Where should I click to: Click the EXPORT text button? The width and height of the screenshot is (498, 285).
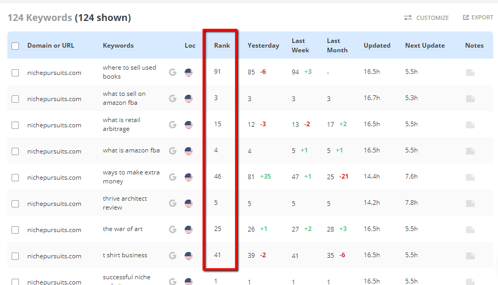click(482, 17)
